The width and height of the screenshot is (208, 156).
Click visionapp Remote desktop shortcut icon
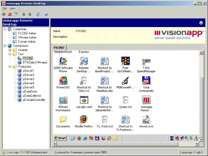[146, 100]
